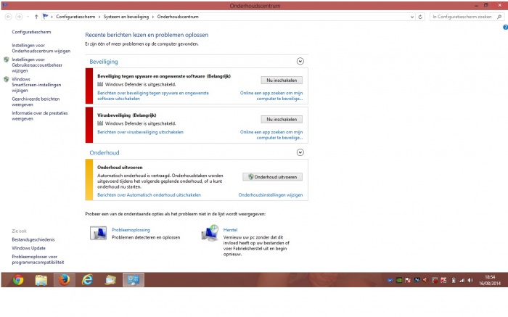The image size is (508, 317).
Task: Open Gearchiveerde berichten weergeven
Action: pyautogui.click(x=36, y=102)
